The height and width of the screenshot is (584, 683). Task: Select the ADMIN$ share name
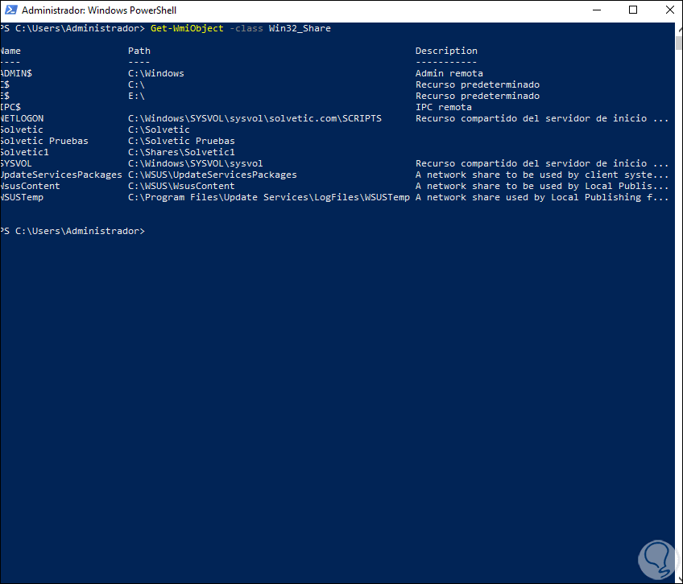point(18,72)
